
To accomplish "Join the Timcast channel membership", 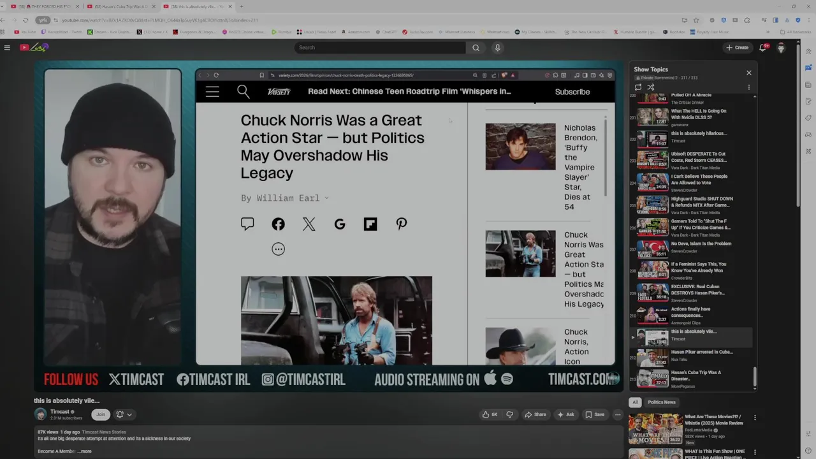I will click(100, 414).
